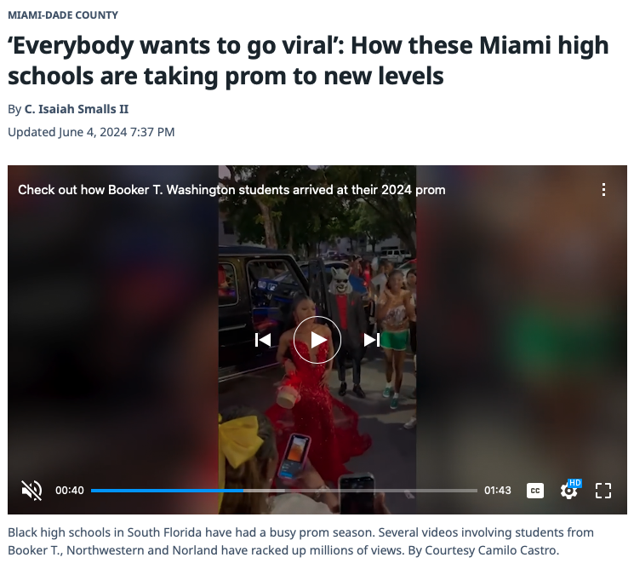634x569 pixels.
Task: Skip to next video
Action: (371, 340)
